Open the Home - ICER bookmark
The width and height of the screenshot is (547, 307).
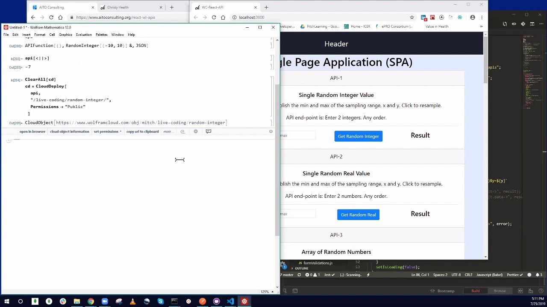357,26
